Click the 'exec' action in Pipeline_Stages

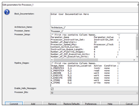[x=97, y=78]
